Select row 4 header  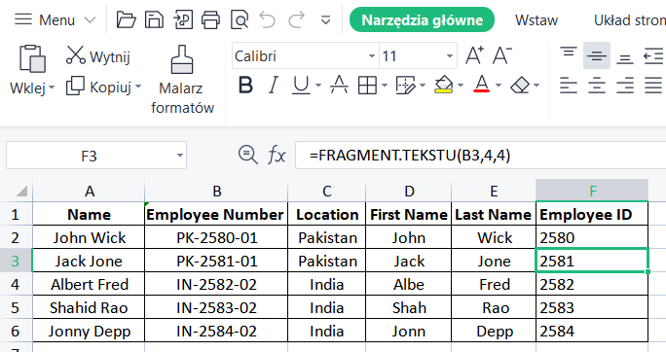pyautogui.click(x=16, y=284)
